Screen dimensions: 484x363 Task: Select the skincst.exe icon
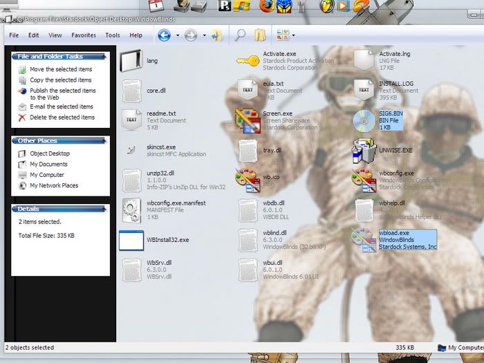coord(131,150)
